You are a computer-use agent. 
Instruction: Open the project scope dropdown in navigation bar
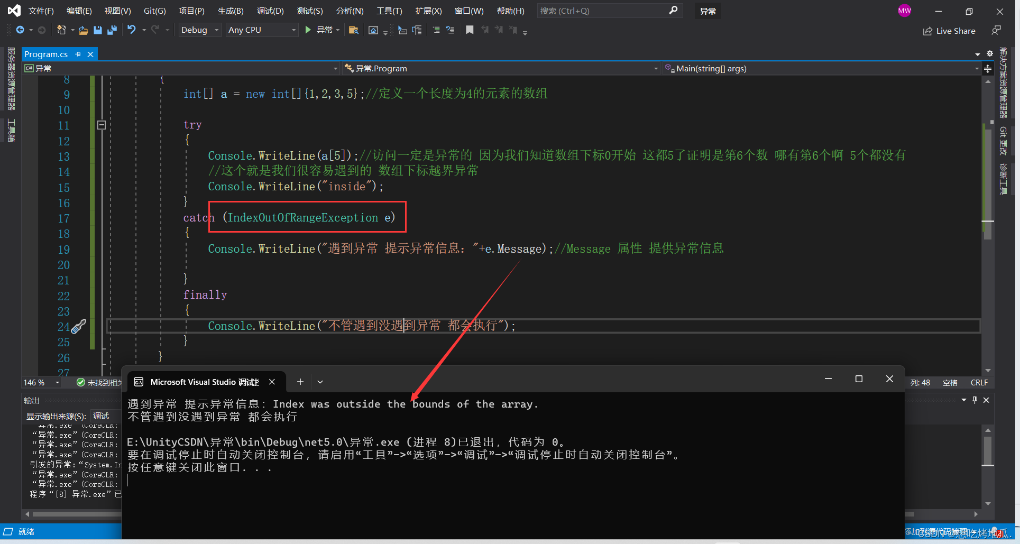click(x=181, y=69)
